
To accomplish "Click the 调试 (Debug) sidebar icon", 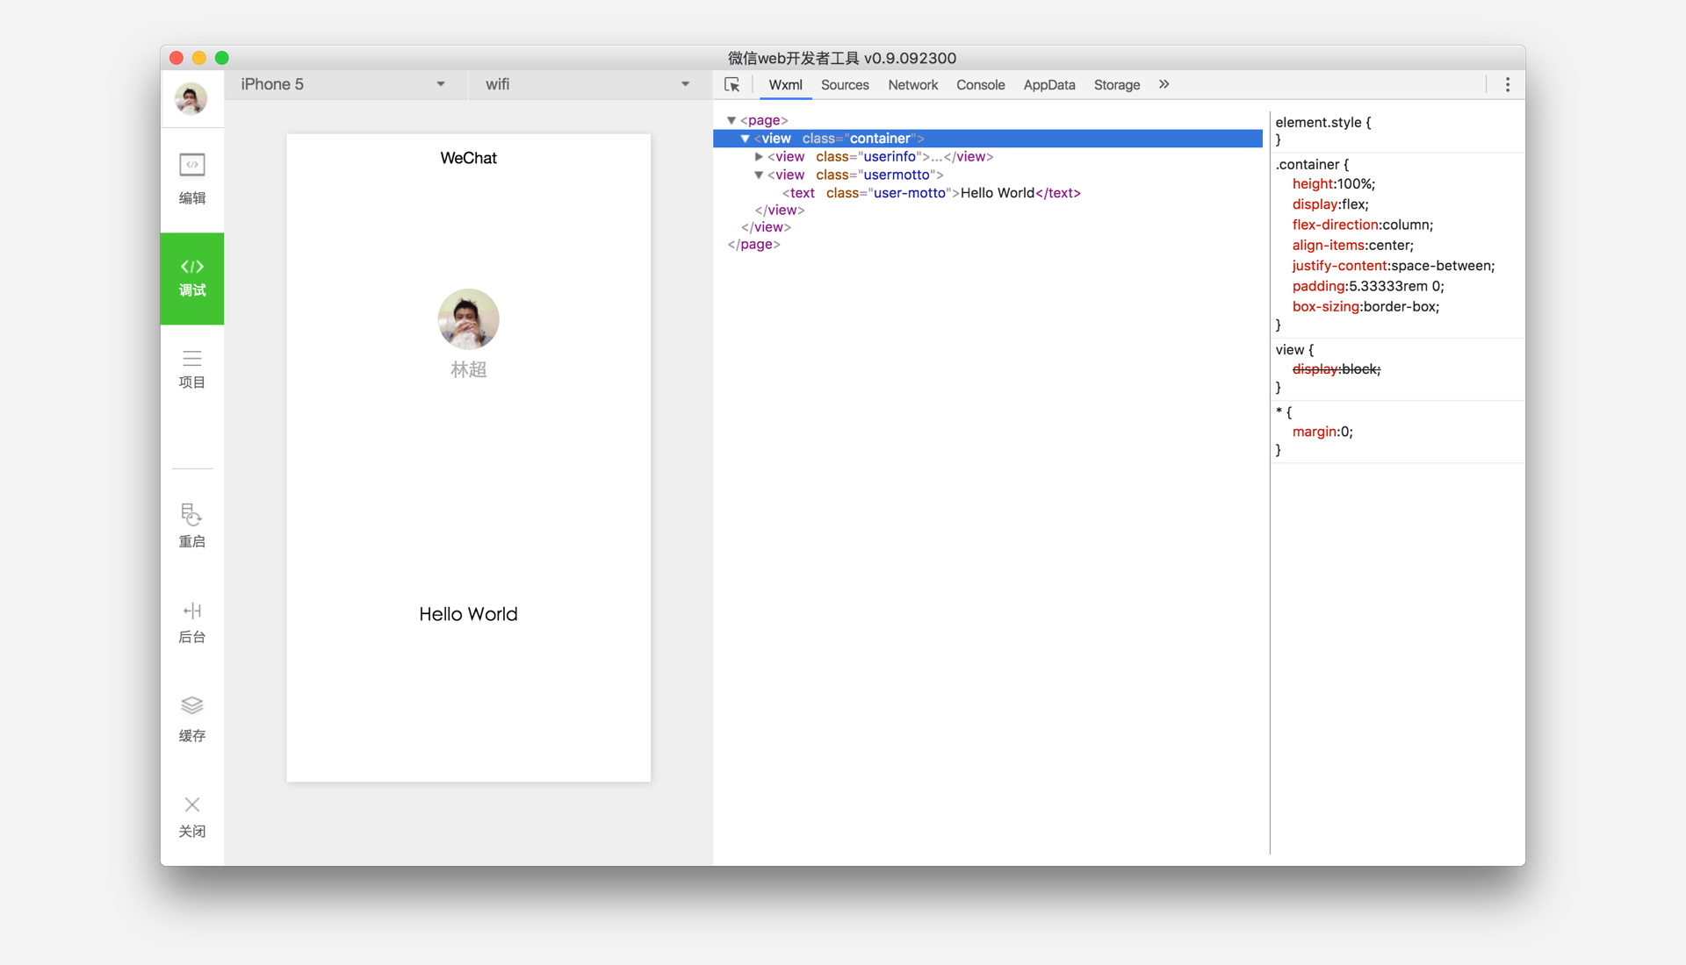I will click(x=190, y=275).
